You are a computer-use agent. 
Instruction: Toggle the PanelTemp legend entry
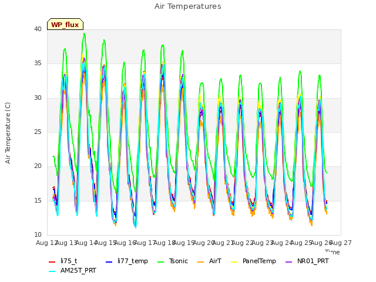click(253, 261)
